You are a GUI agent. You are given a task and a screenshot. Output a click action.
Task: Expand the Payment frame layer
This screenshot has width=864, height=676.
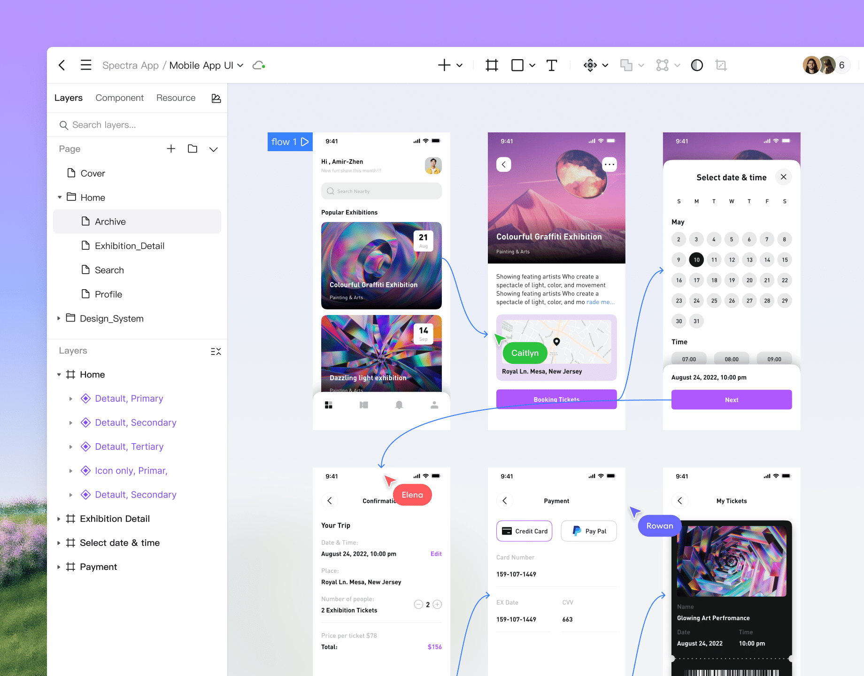[59, 567]
